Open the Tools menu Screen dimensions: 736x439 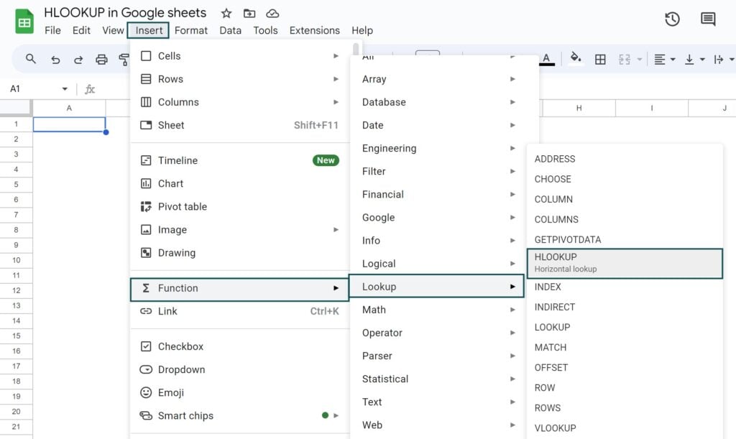click(x=266, y=30)
